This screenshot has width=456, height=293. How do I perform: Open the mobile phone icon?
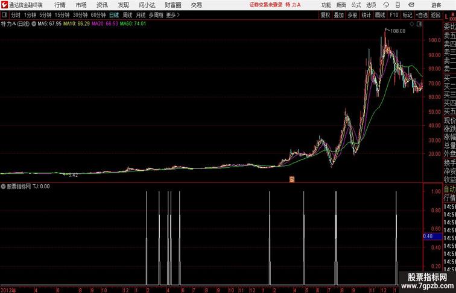(397, 5)
